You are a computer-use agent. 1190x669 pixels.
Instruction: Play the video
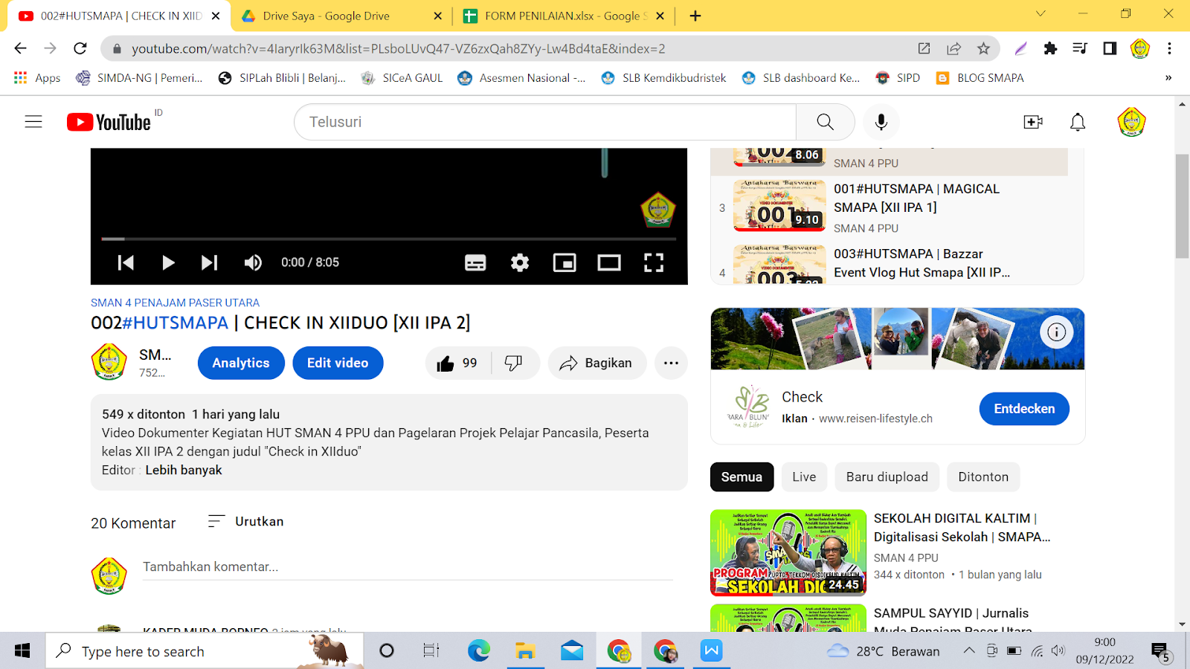(x=168, y=262)
